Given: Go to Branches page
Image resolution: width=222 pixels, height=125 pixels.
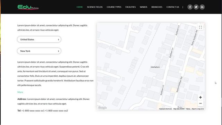Looking at the screenshot, I should click(157, 7).
